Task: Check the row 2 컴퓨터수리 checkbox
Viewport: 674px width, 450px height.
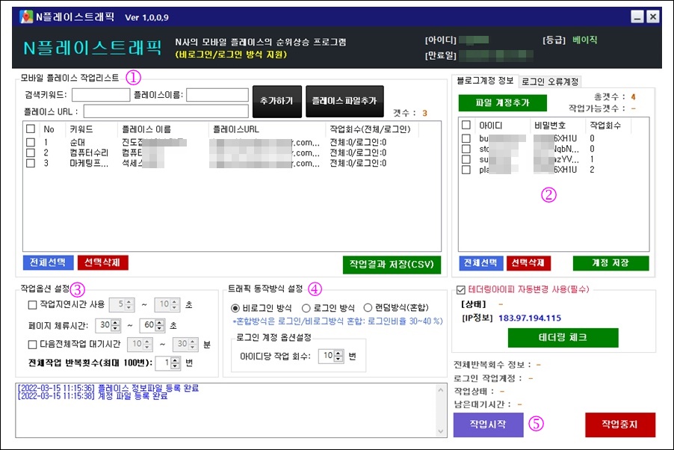Action: tap(31, 152)
